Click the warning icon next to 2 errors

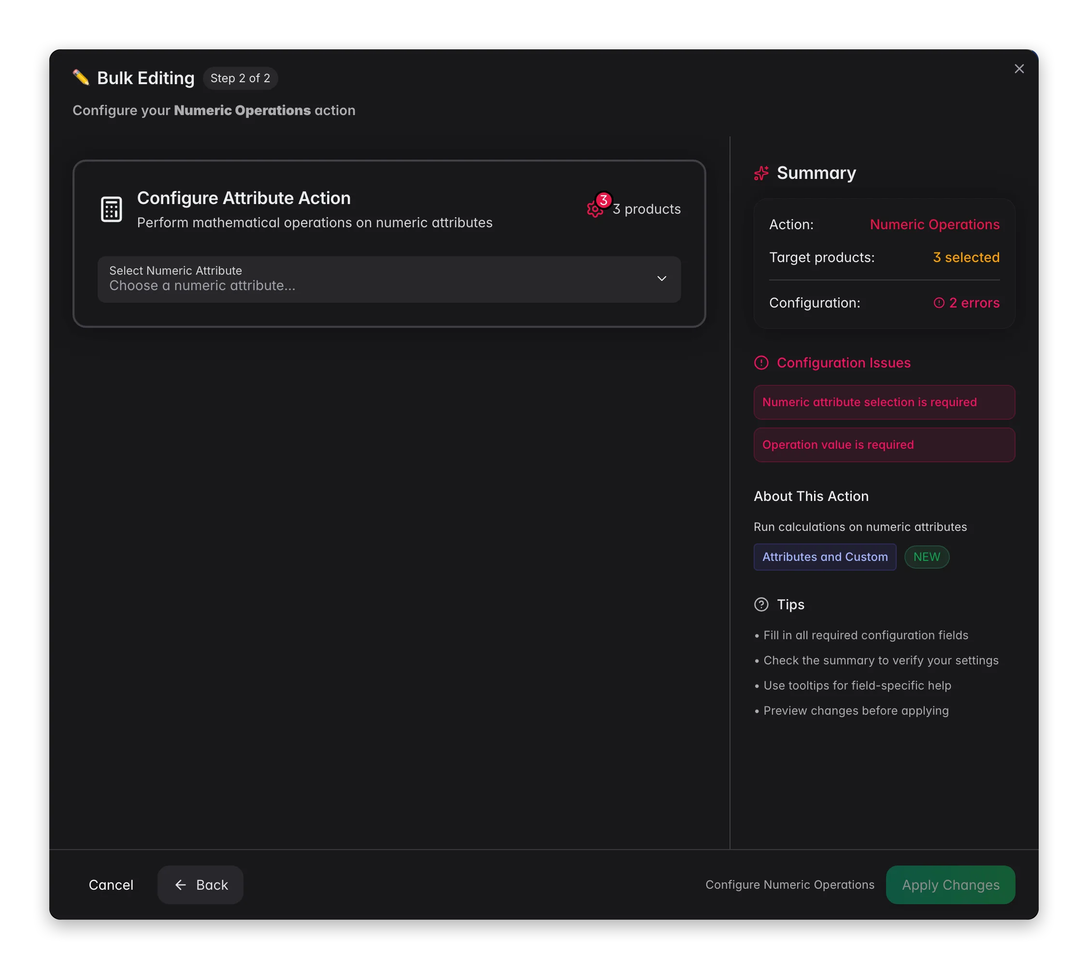point(939,303)
